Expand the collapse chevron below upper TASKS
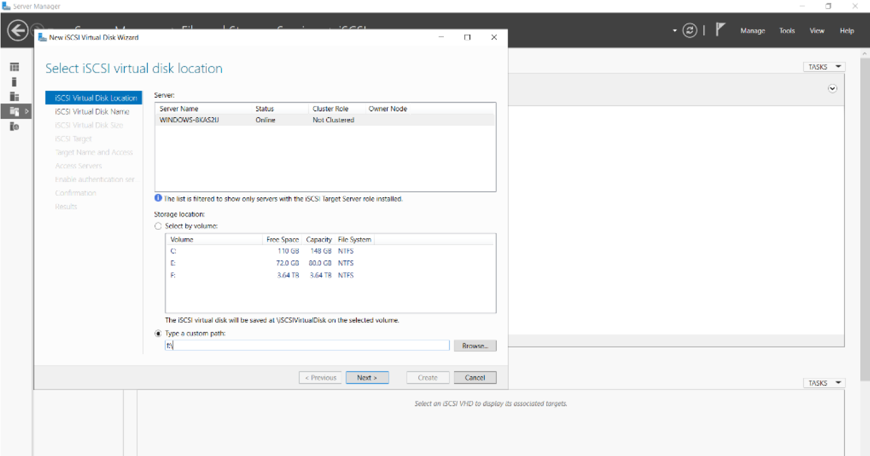The width and height of the screenshot is (870, 456). click(x=832, y=89)
